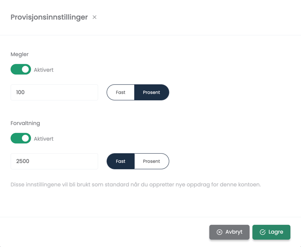Click the checkmark icon on Lagre
Screen dimensions: 301x247
coord(262,232)
